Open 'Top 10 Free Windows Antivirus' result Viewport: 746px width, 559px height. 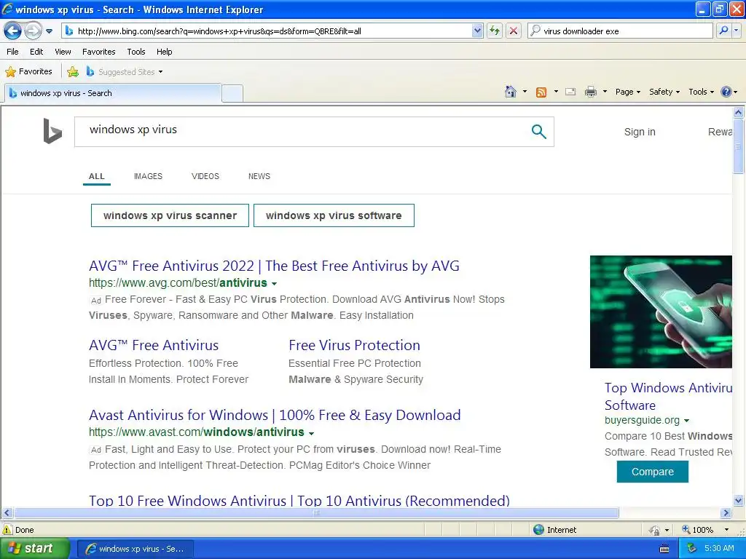(299, 501)
